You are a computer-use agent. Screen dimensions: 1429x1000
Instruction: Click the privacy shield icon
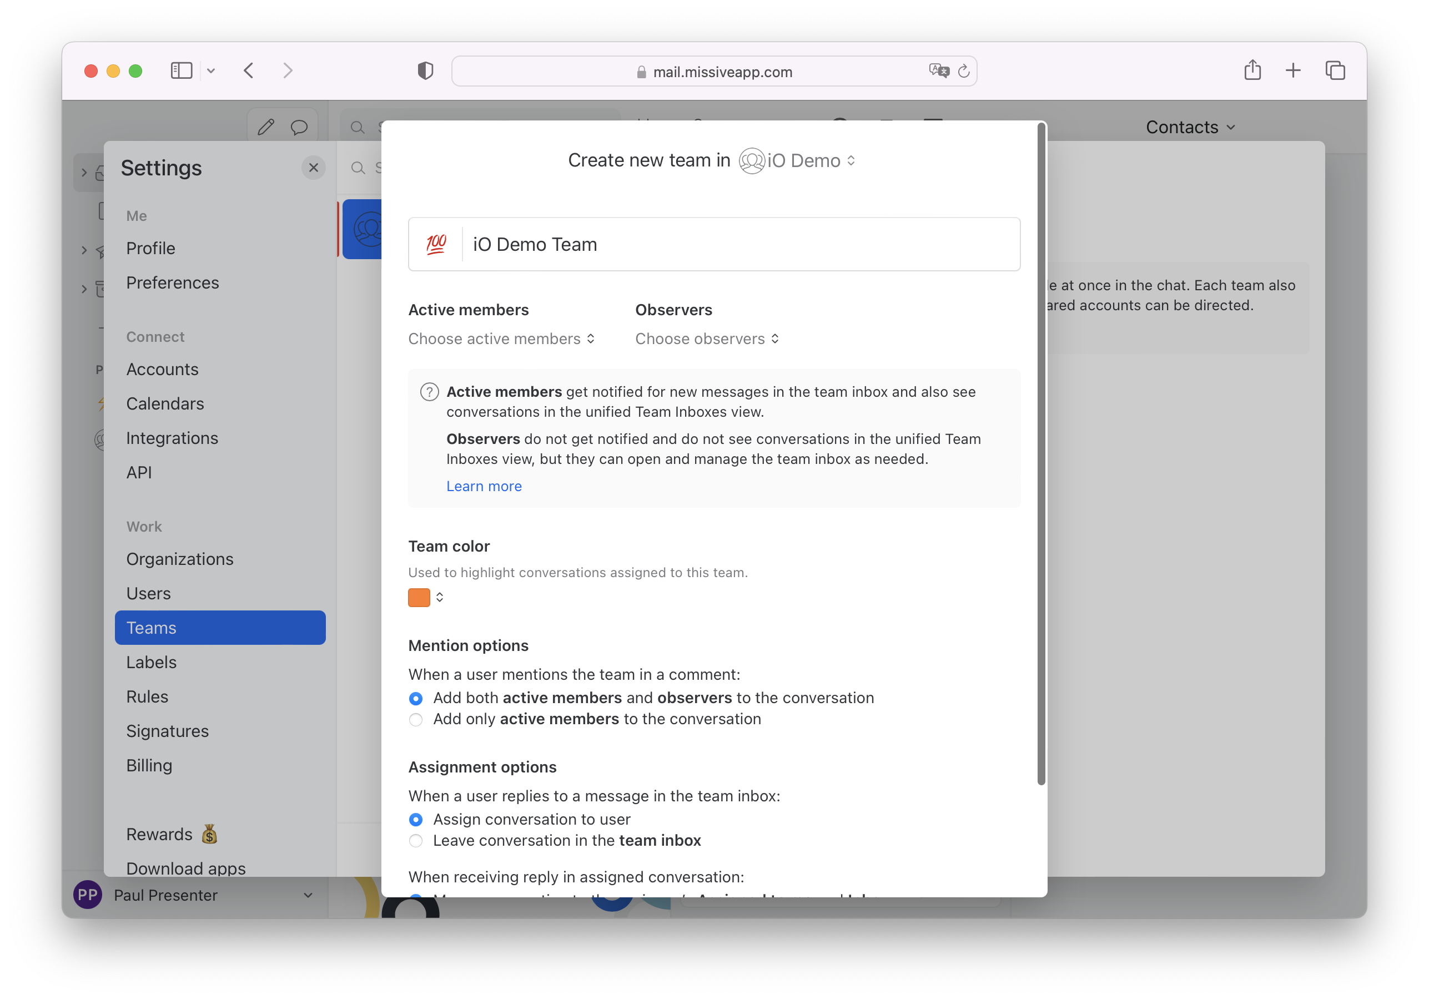pyautogui.click(x=425, y=71)
